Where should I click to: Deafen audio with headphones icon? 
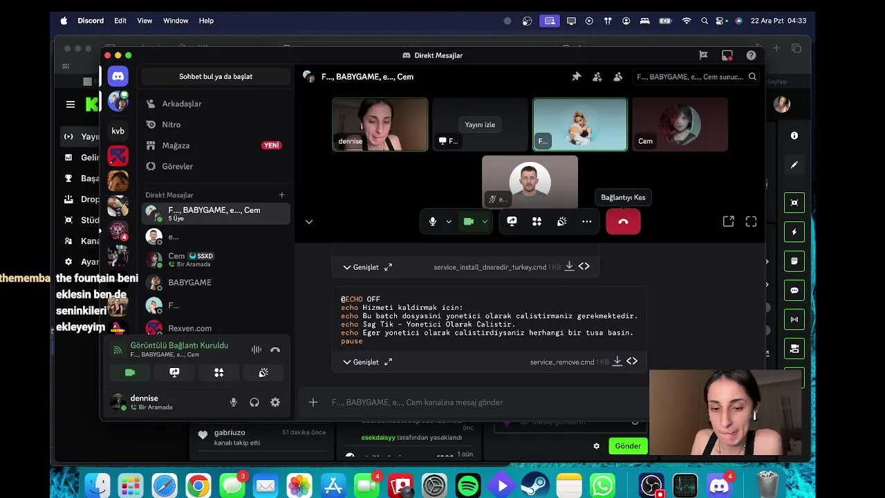click(254, 402)
